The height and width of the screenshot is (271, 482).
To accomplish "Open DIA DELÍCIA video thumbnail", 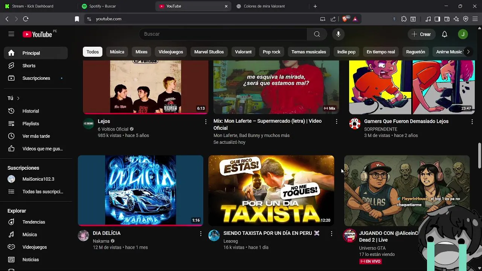I will [140, 191].
